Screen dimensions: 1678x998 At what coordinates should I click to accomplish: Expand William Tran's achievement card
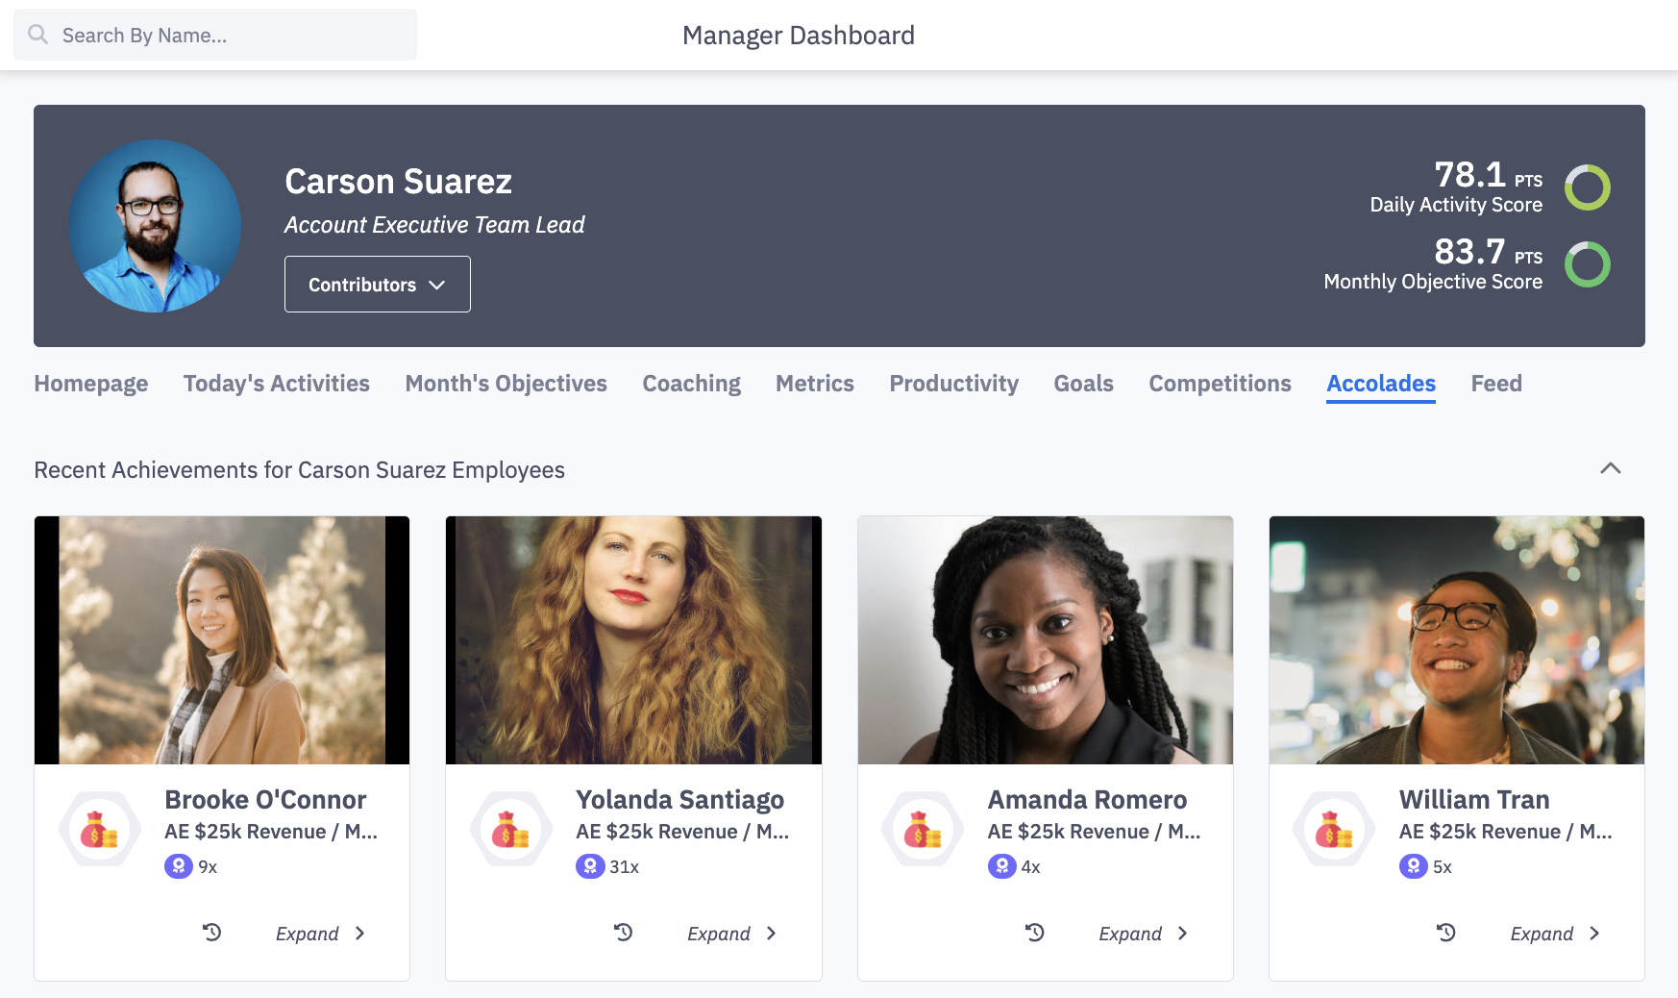pos(1554,934)
